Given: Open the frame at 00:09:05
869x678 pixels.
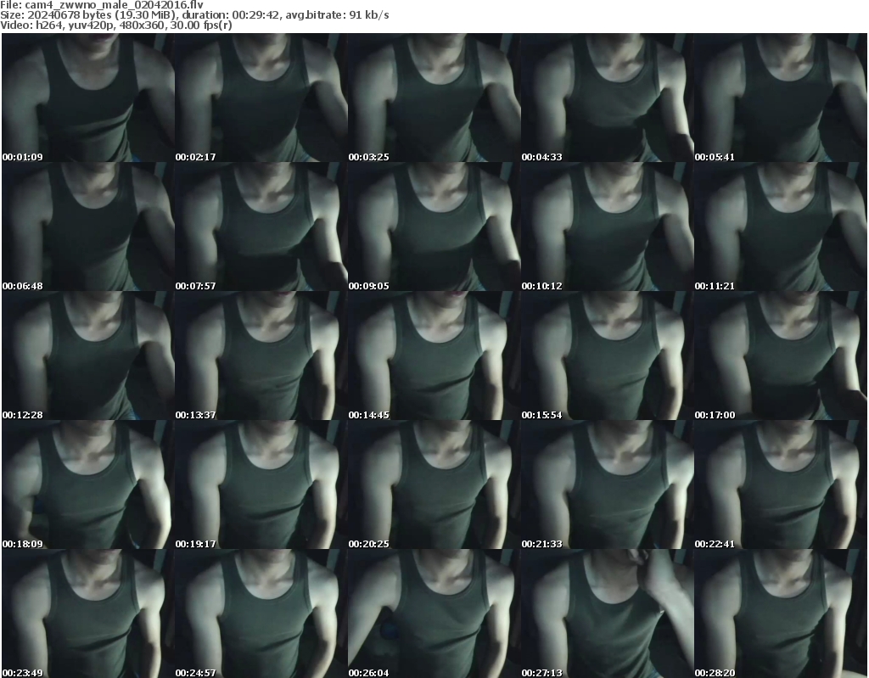Looking at the screenshot, I should [x=434, y=227].
